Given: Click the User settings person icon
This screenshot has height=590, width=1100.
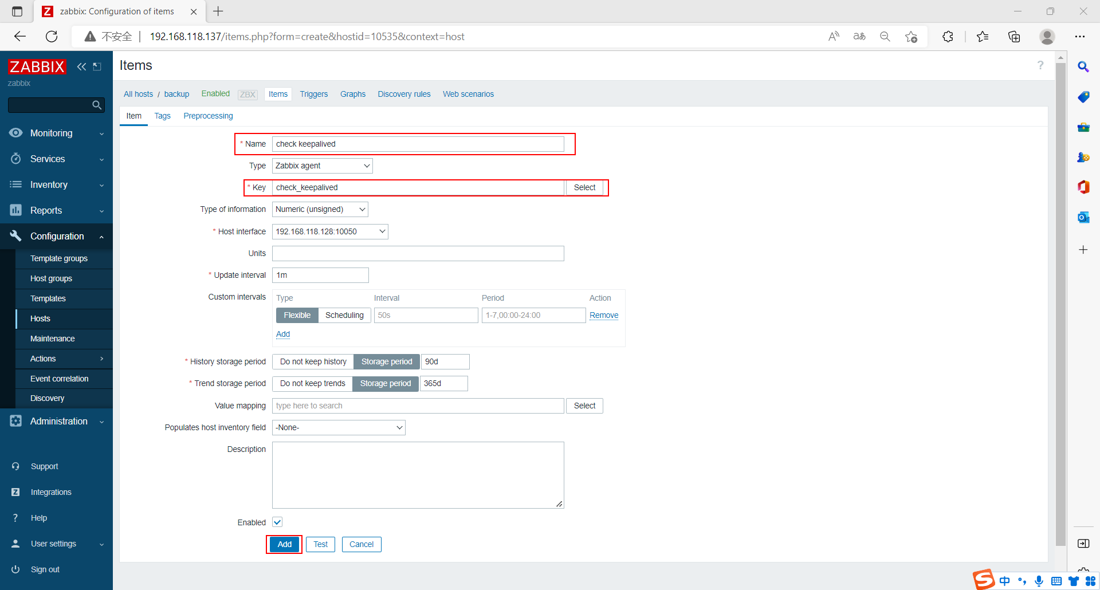Looking at the screenshot, I should [15, 544].
